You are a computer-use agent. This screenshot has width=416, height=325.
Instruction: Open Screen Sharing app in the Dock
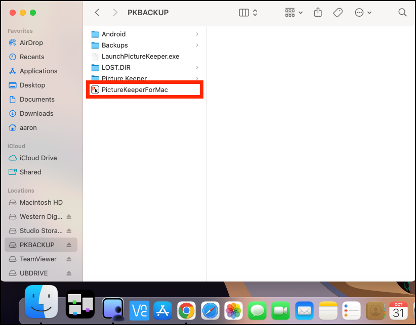[x=113, y=309]
